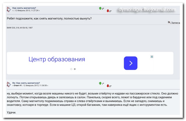Open the 'Как снять магнитолу?' topic title link
Viewport: 186px width, 121px height.
(24, 8)
